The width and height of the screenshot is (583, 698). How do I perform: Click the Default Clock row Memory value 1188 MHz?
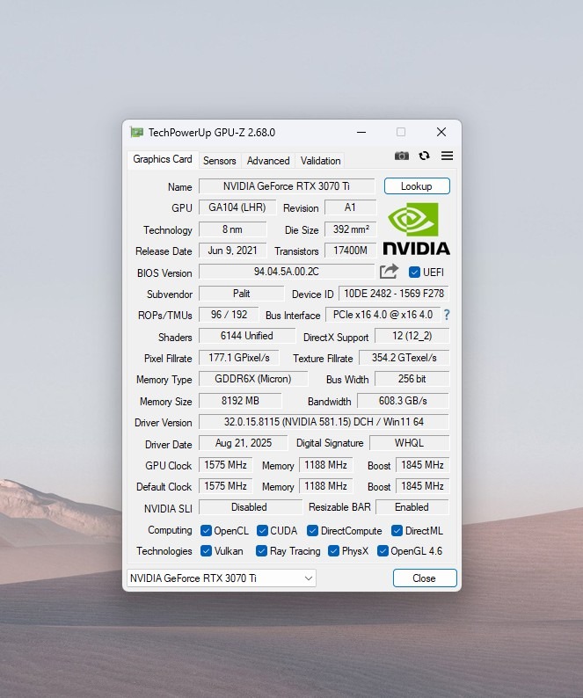pyautogui.click(x=325, y=486)
